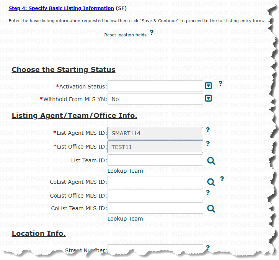
Task: Click the CoList Agent MLS ID field
Action: (x=155, y=182)
